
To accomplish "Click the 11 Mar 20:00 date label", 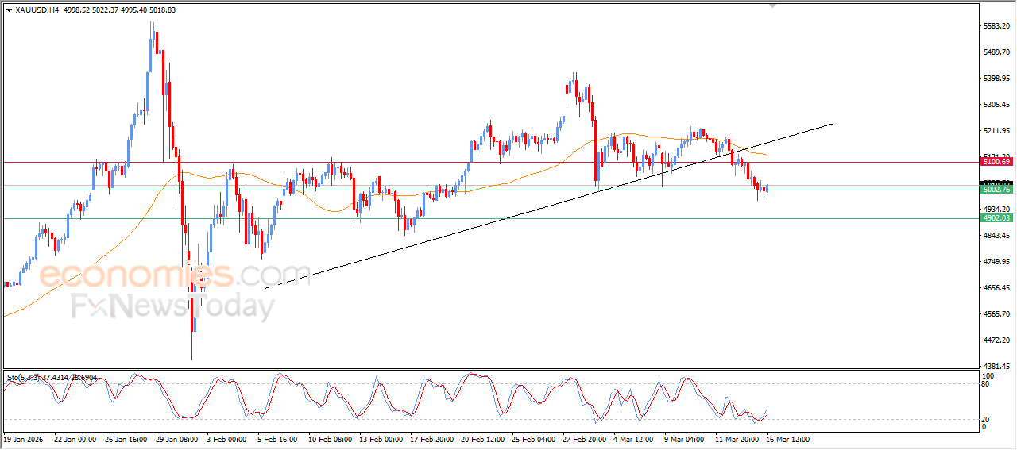I will [x=737, y=438].
